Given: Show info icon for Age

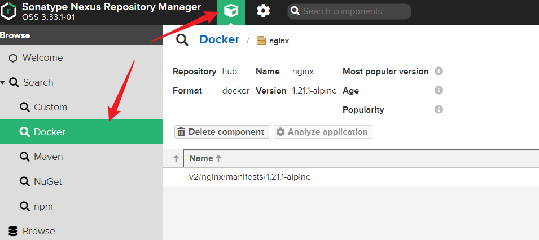Looking at the screenshot, I should (x=439, y=90).
